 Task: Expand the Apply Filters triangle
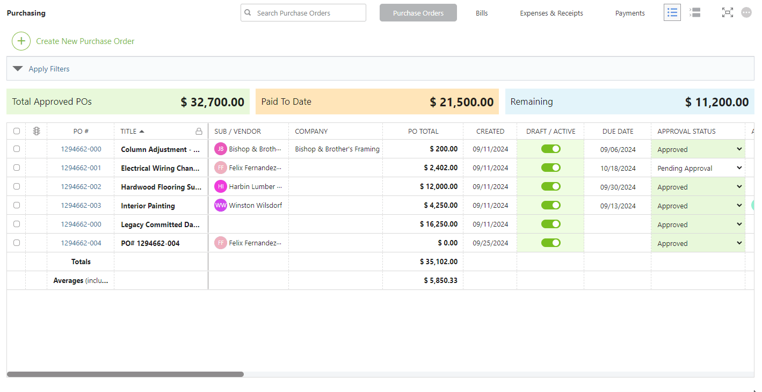[18, 69]
